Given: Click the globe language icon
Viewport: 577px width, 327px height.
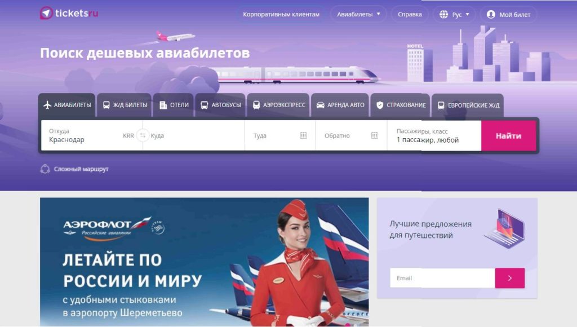Looking at the screenshot, I should [444, 14].
